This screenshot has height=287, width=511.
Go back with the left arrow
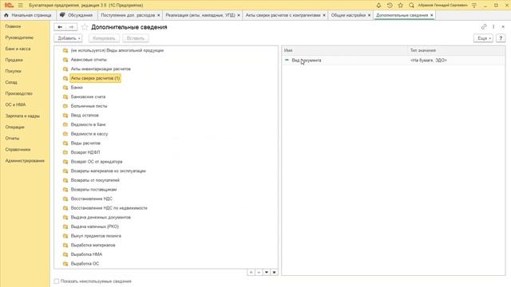pyautogui.click(x=60, y=27)
